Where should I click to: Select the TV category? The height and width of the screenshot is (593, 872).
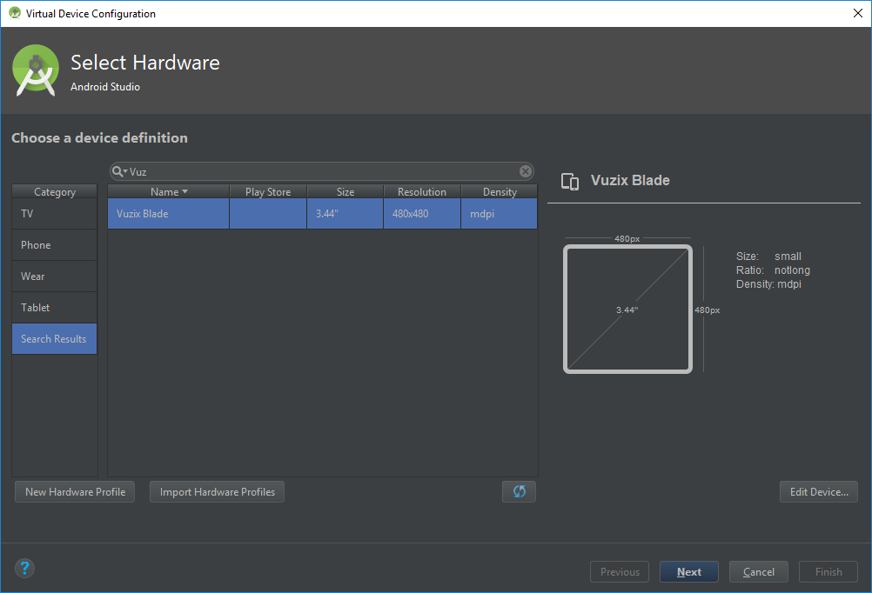pos(55,213)
